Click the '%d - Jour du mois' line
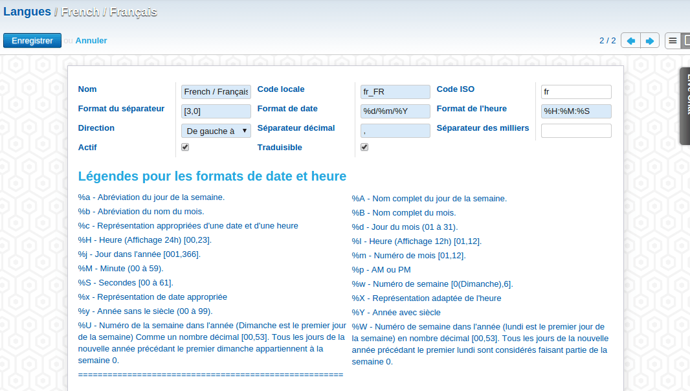 click(x=405, y=227)
